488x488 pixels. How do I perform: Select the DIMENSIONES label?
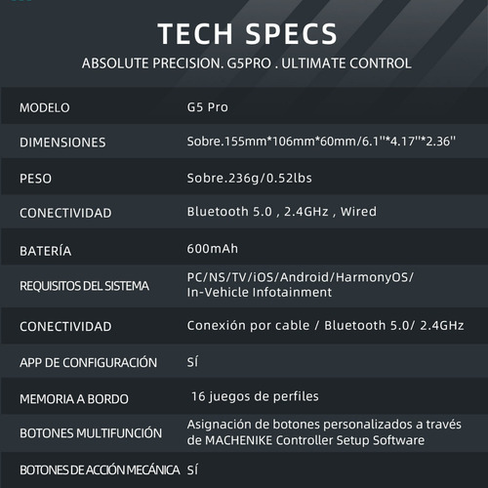pos(62,142)
